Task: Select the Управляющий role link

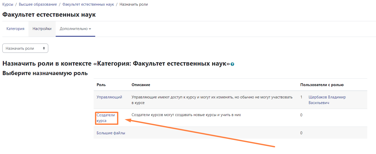Action: pyautogui.click(x=109, y=97)
